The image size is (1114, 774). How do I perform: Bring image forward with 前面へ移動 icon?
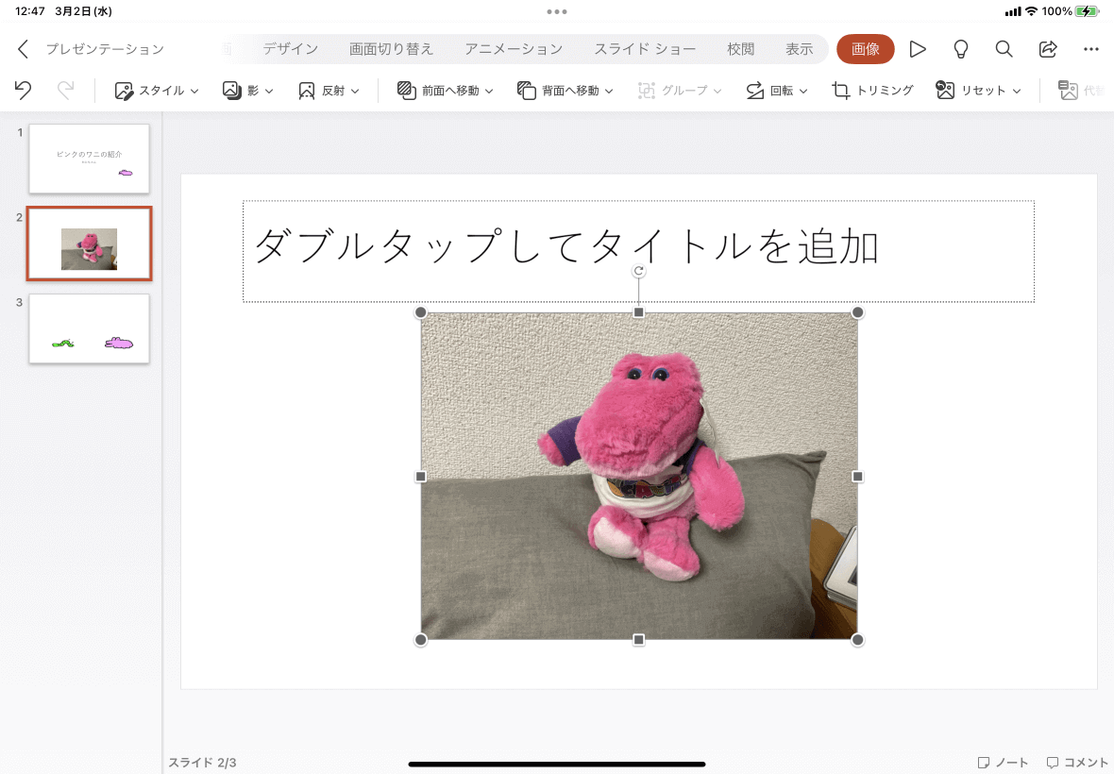406,91
